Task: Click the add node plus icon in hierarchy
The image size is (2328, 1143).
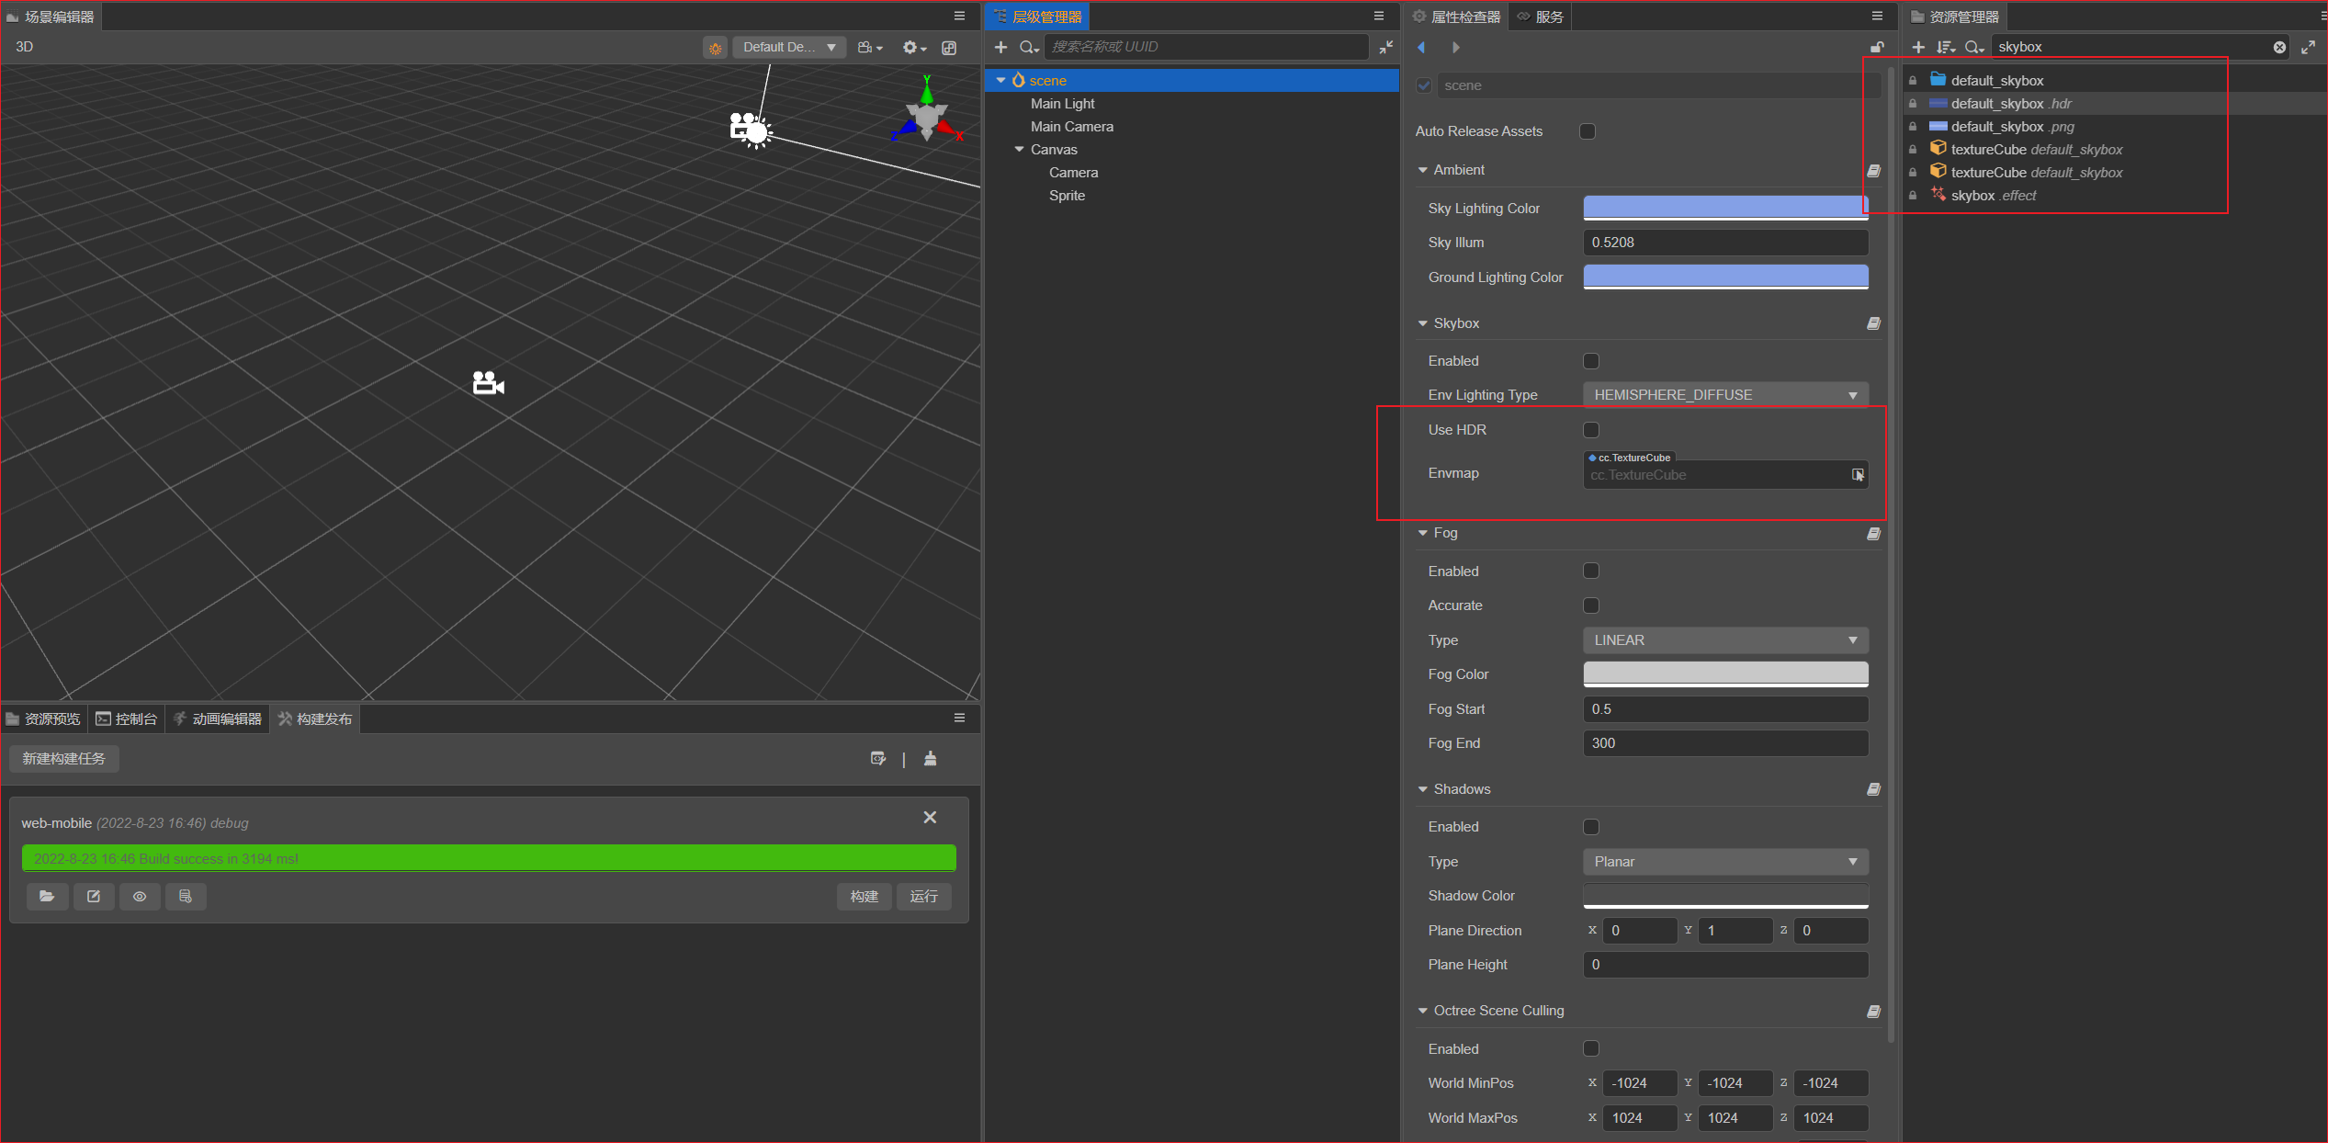Action: point(1000,47)
